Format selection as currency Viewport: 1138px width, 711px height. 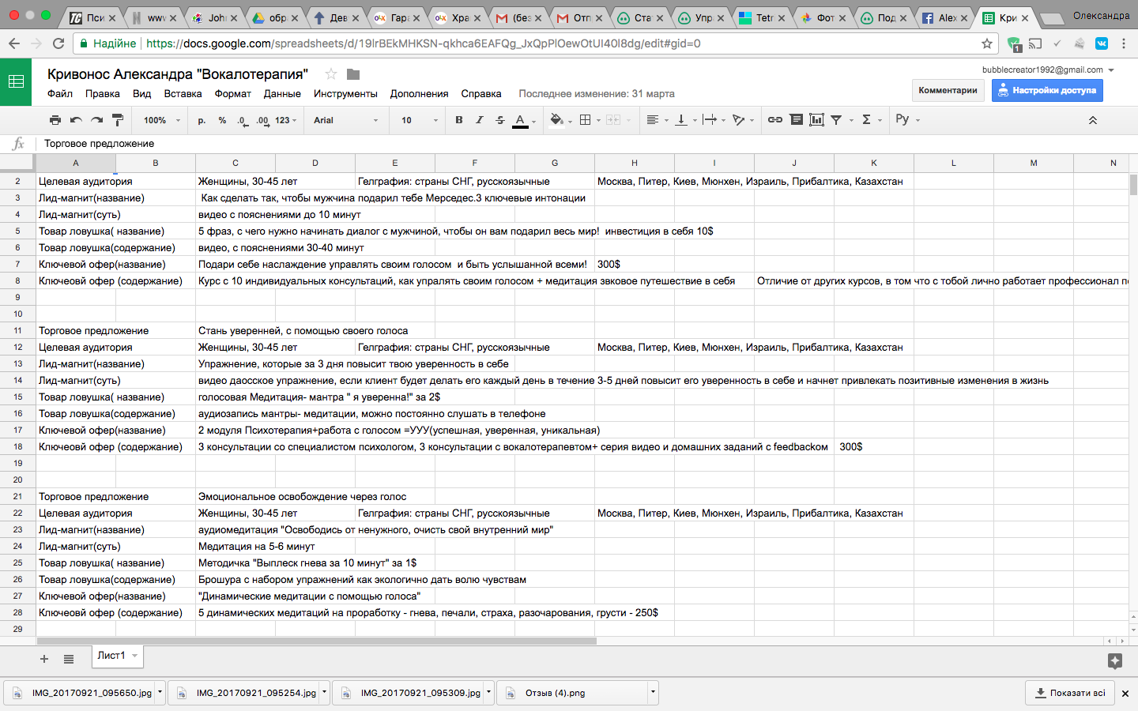(x=202, y=120)
